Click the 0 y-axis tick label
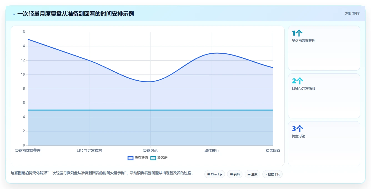This screenshot has height=189, width=371. [24, 145]
